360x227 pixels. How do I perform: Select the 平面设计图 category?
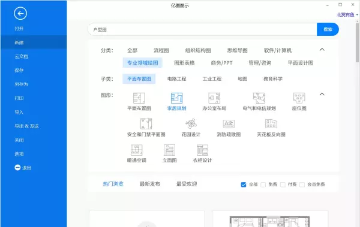301,63
